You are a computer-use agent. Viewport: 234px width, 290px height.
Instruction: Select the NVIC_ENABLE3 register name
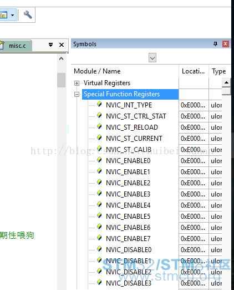128,194
